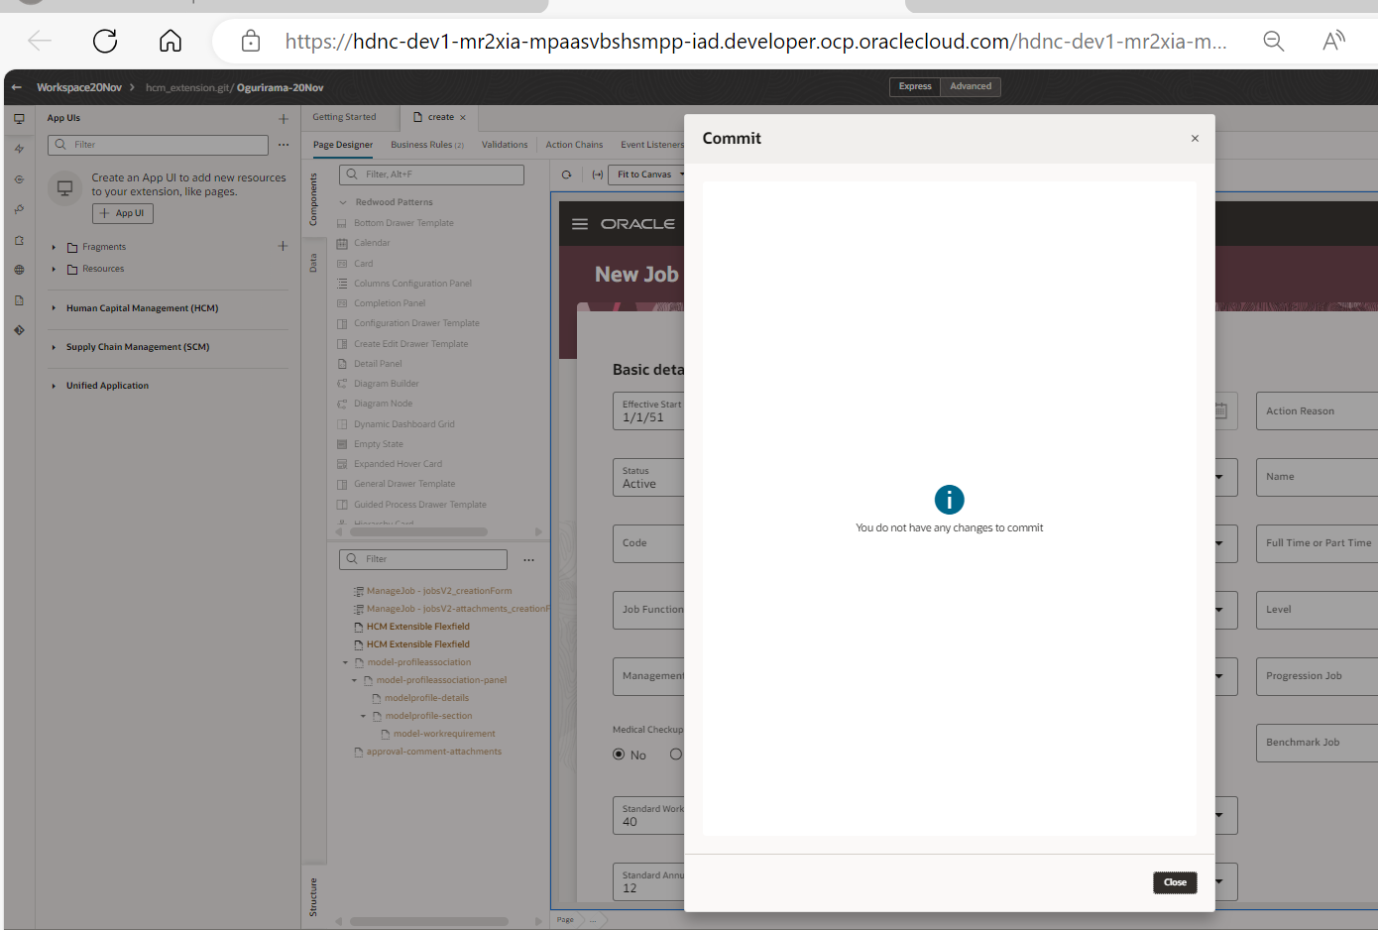Click the hamburger menu icon beside ORACLE
This screenshot has height=930, width=1378.
[580, 224]
